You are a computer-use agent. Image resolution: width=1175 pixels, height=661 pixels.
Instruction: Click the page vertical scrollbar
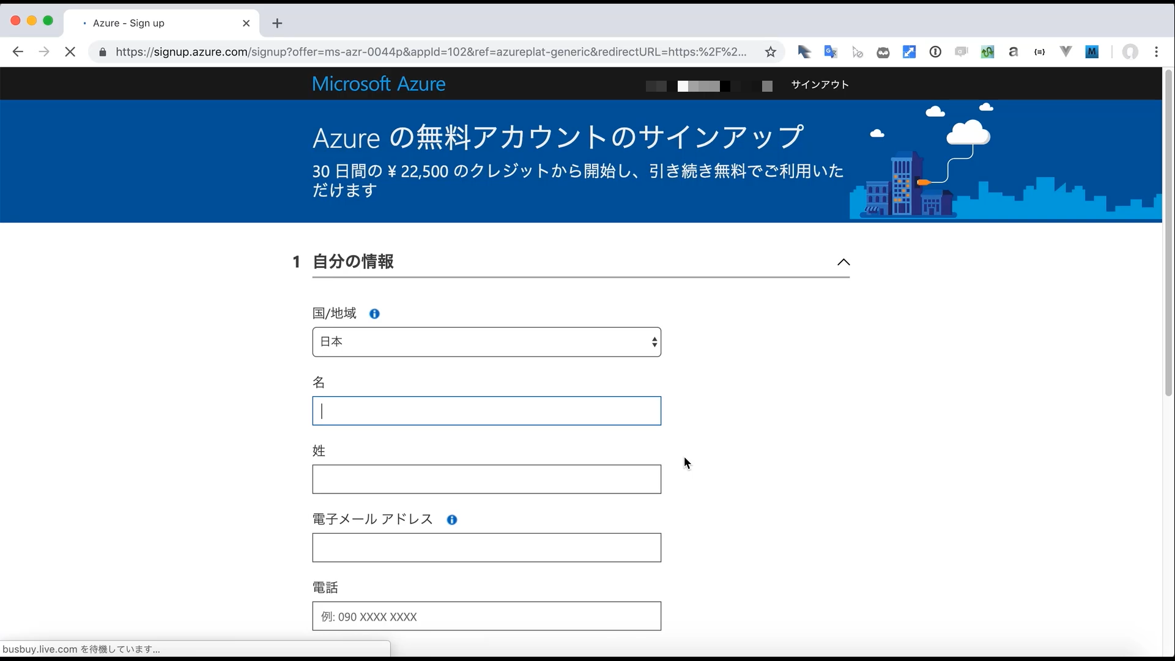[x=1168, y=232]
